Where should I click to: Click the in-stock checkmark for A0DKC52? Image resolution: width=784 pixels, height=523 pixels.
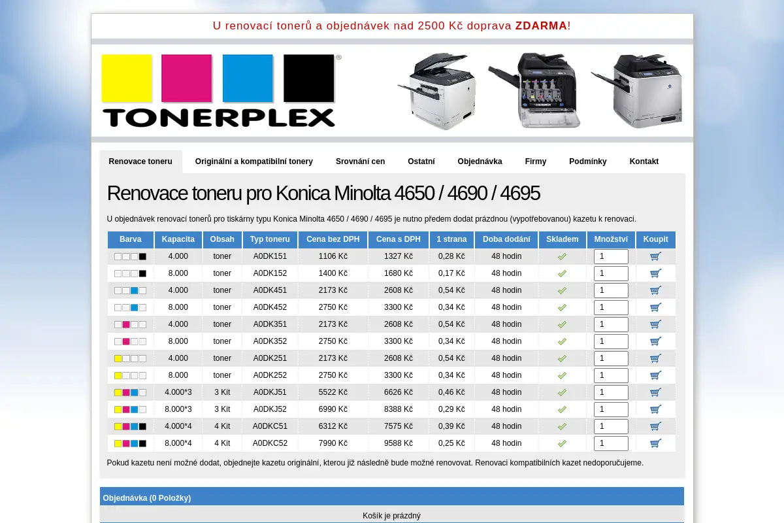[x=562, y=443]
